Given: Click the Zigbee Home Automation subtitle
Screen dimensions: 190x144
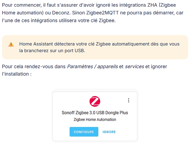Looking at the screenshot, I should (95, 120).
